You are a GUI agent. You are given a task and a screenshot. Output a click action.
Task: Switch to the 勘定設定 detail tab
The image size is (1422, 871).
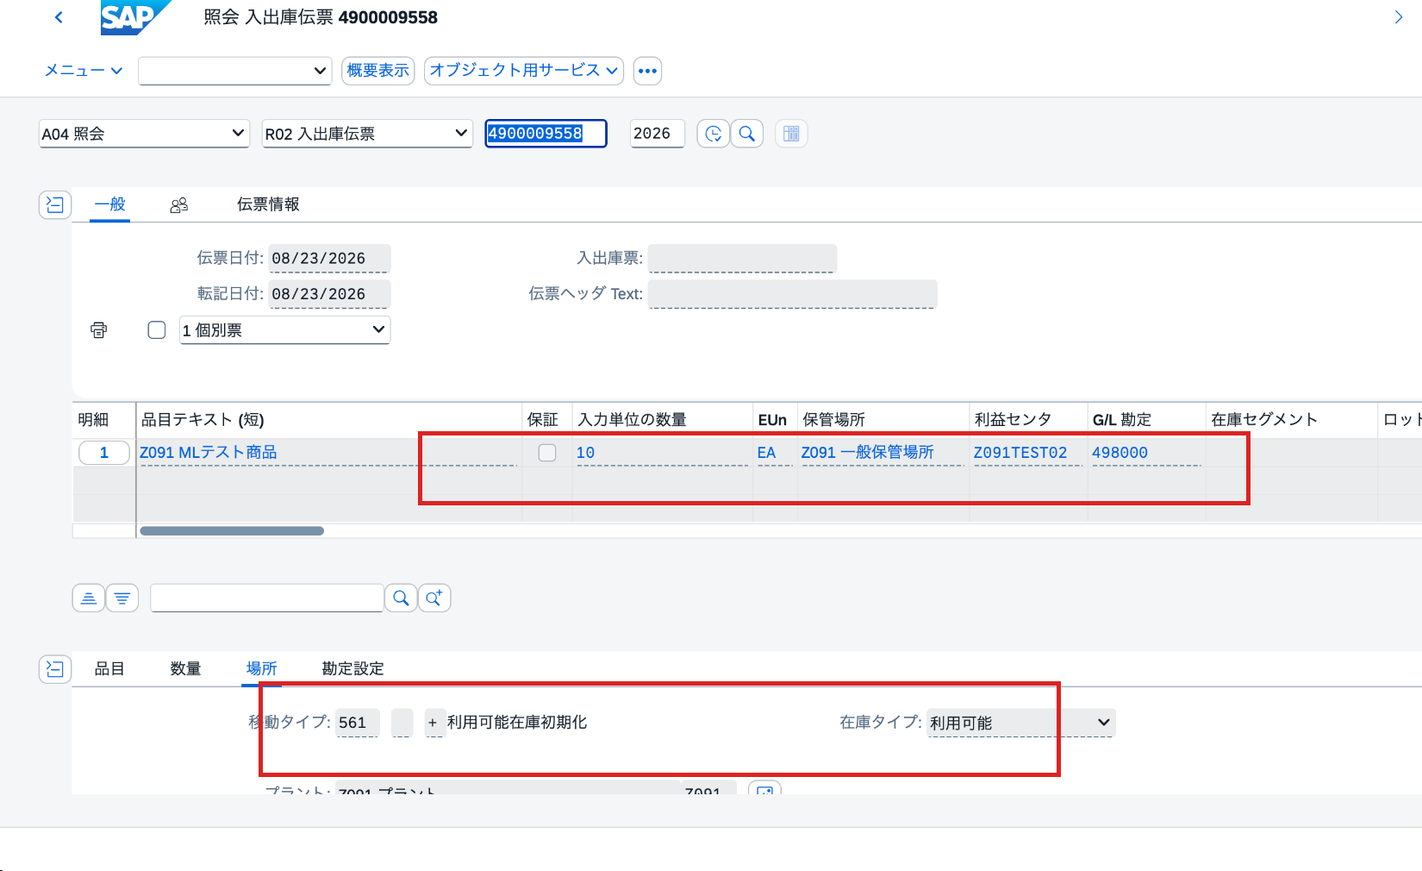(352, 668)
